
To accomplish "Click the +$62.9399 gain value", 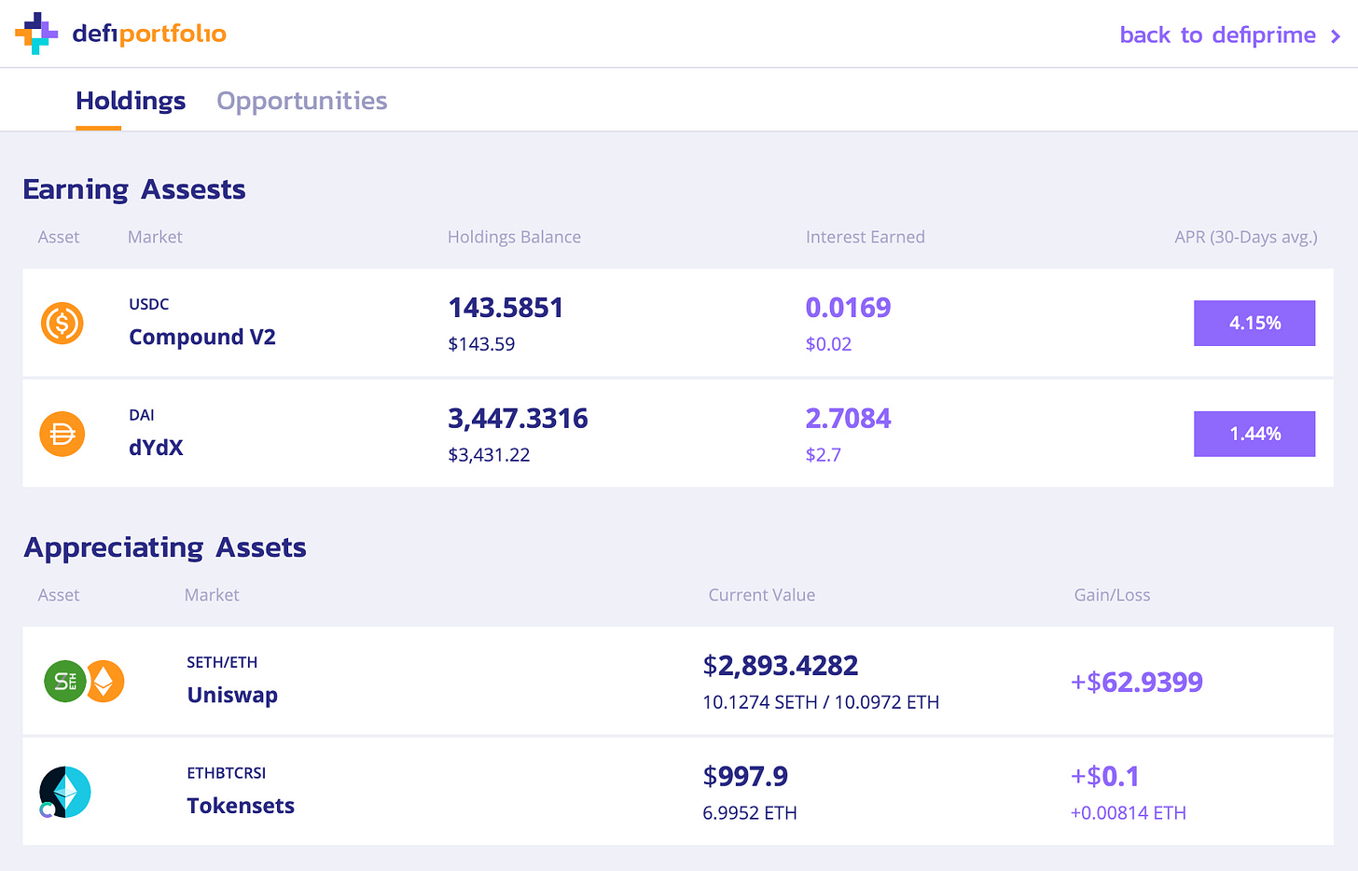I will 1136,682.
